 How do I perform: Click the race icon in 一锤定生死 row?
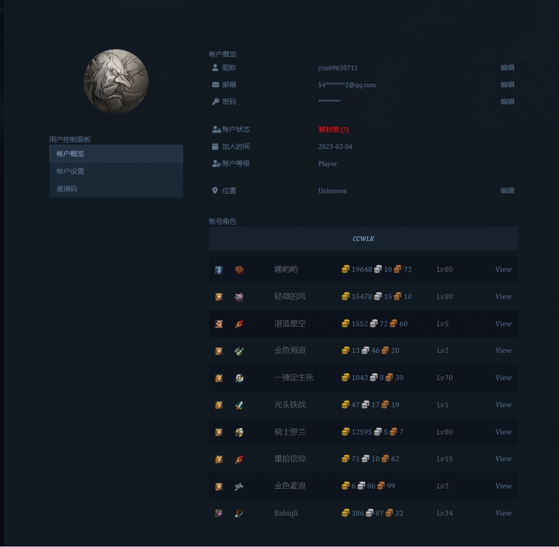click(219, 378)
